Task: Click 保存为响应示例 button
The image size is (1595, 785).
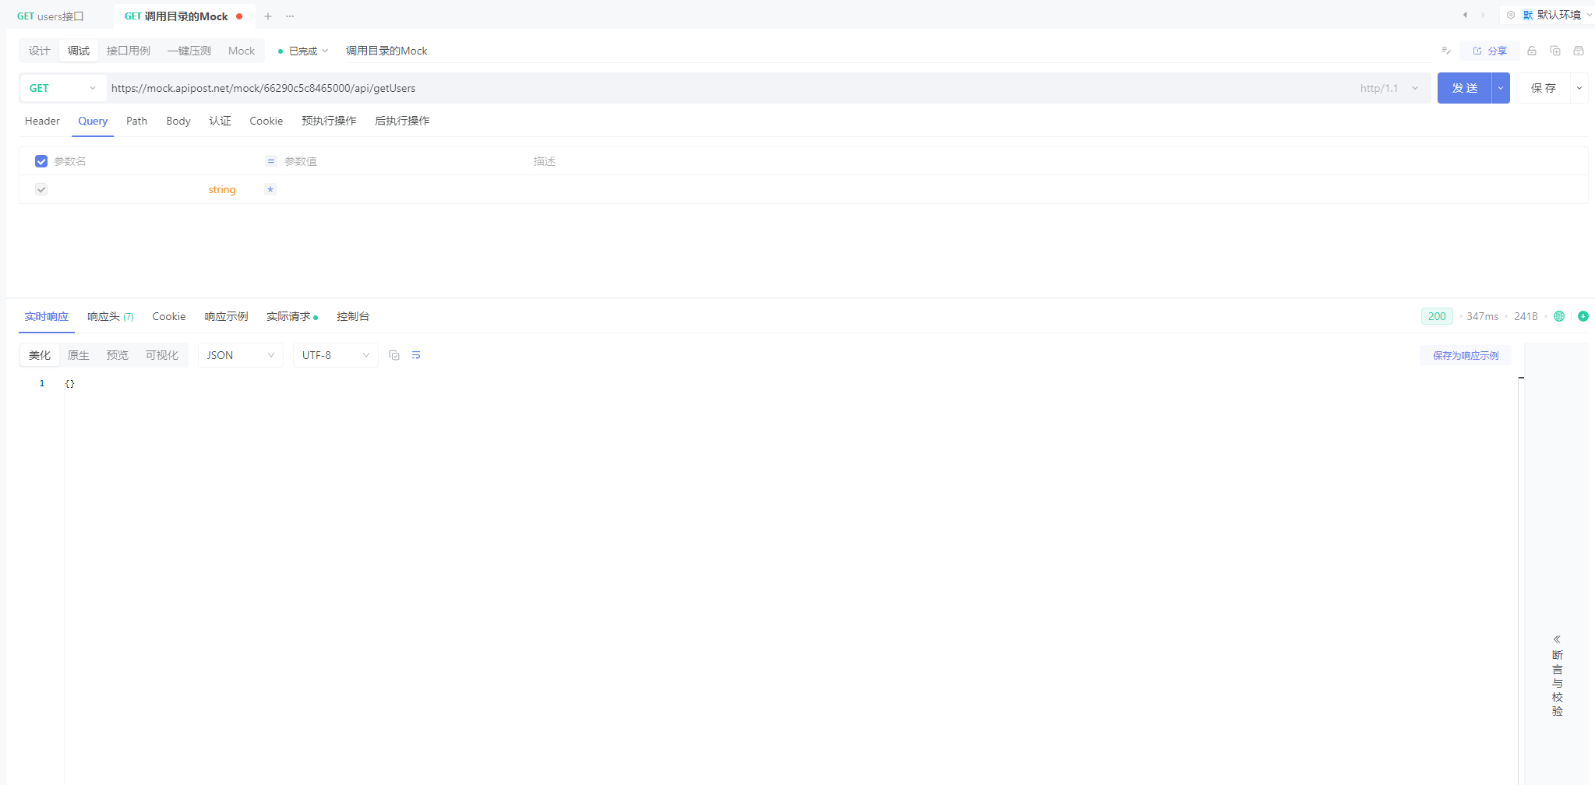Action: tap(1466, 355)
